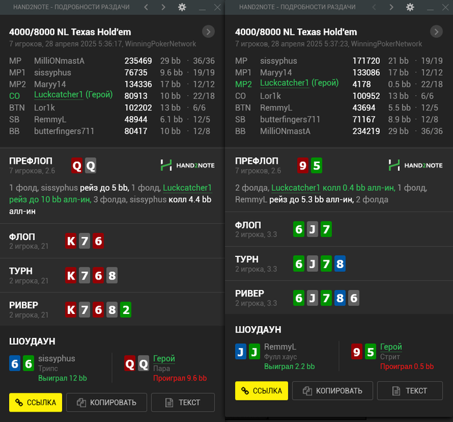The image size is (453, 422).
Task: Select sissyphus in MP row right window
Action: [x=278, y=61]
